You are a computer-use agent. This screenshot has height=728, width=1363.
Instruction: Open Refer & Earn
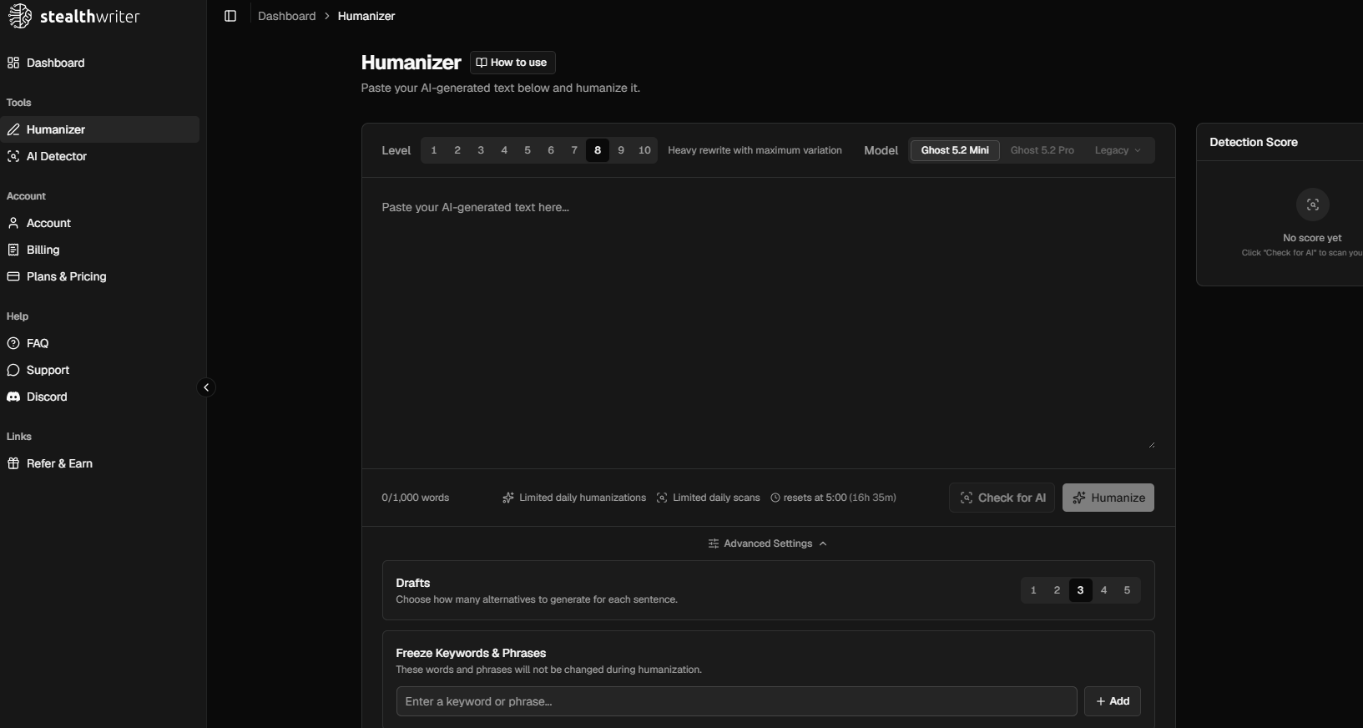coord(100,463)
